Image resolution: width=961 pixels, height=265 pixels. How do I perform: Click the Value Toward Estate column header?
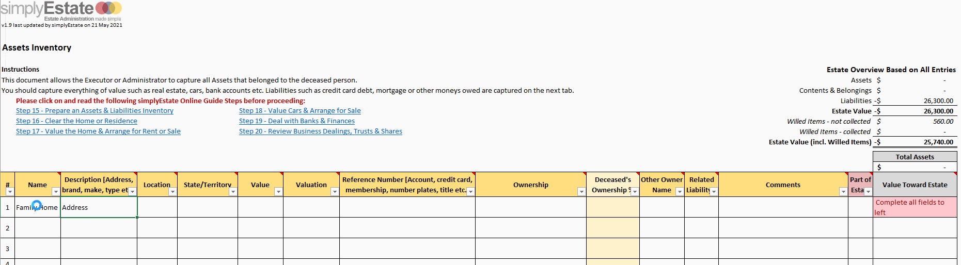click(x=915, y=185)
